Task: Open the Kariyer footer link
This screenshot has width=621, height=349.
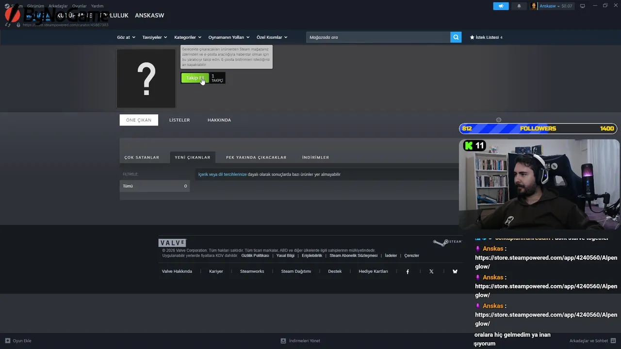Action: point(216,271)
